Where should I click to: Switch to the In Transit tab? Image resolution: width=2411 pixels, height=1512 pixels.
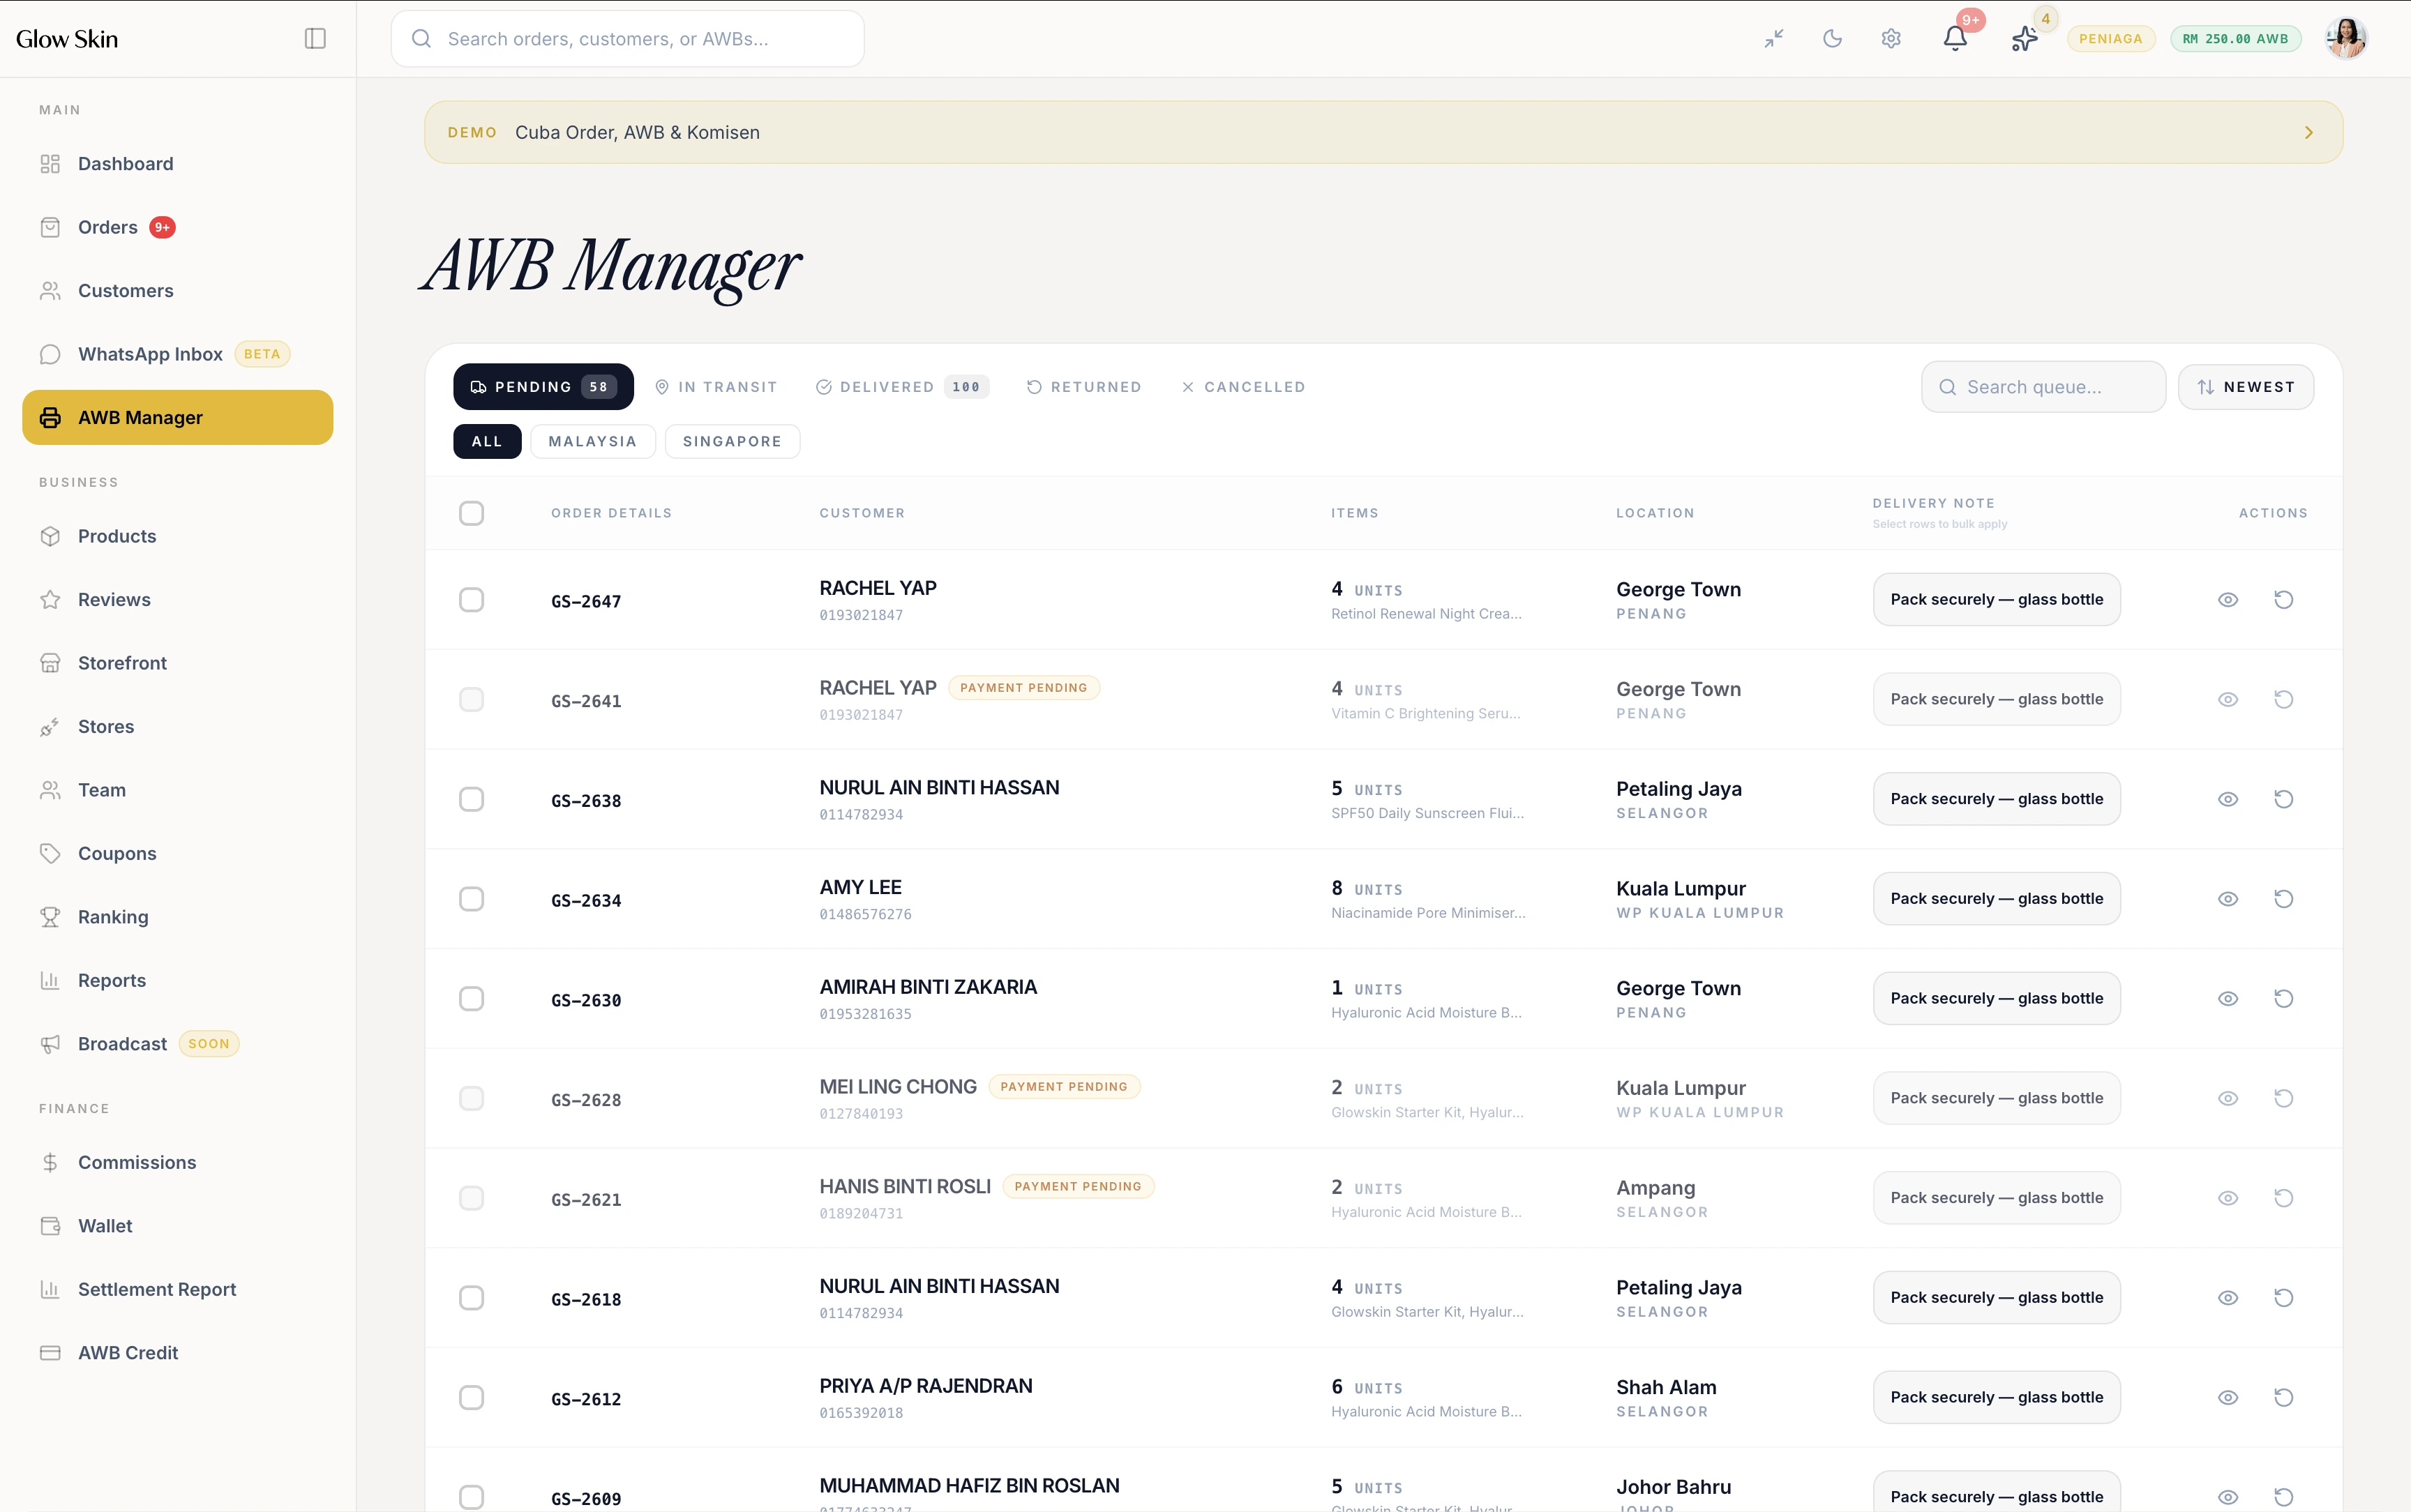coord(716,387)
